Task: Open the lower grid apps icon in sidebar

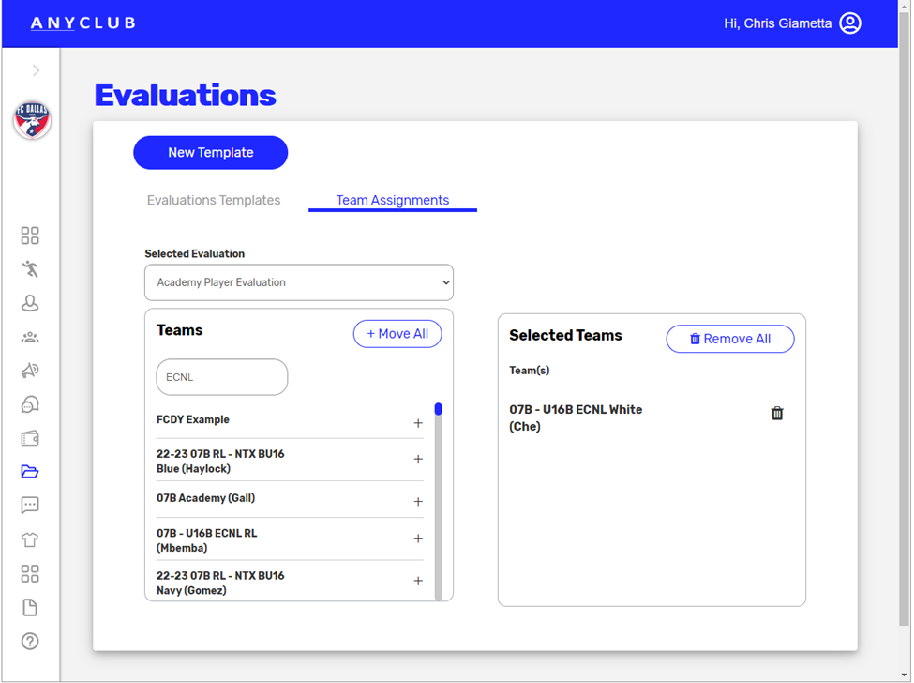Action: pos(30,574)
